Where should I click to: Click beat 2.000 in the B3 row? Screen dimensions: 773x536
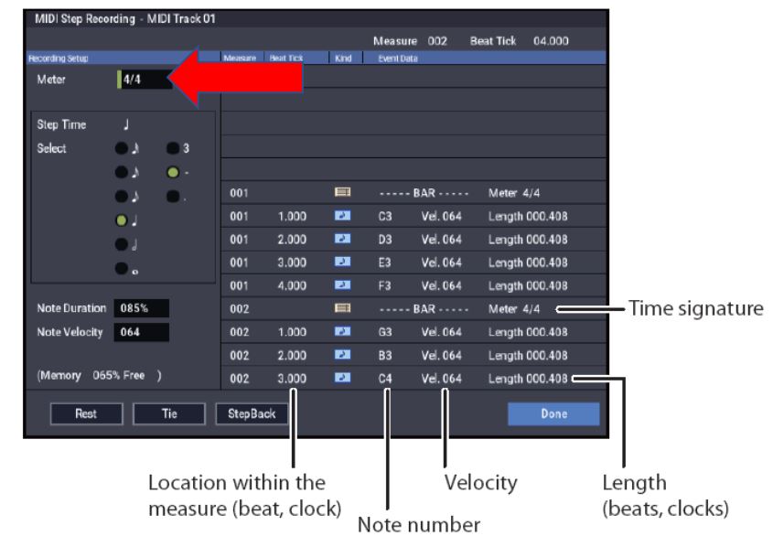292,355
